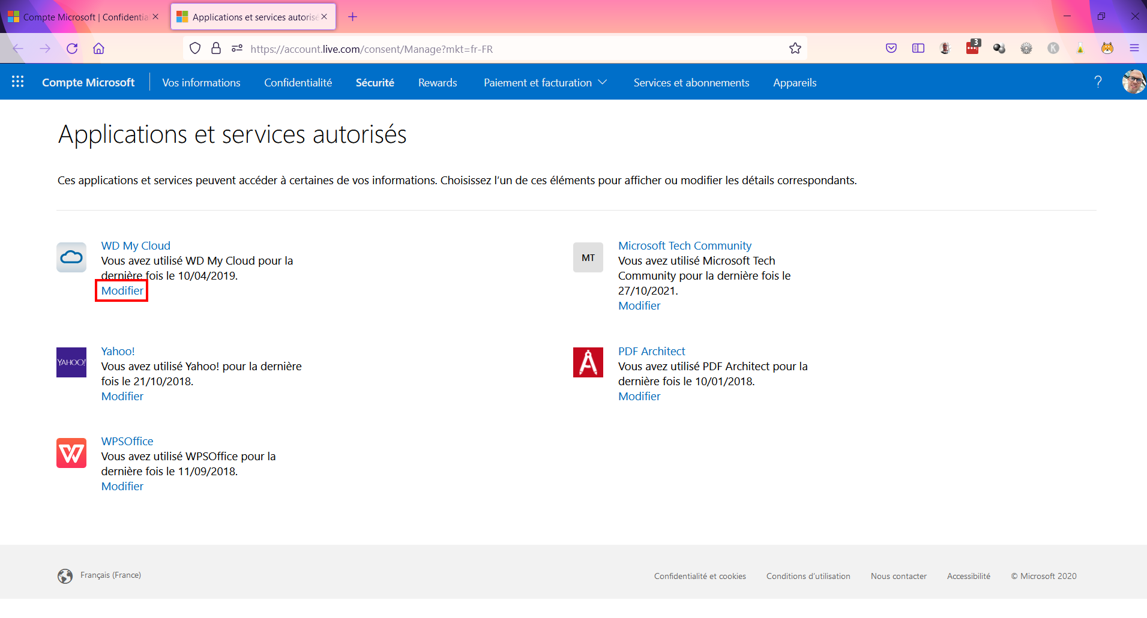Open the Yahoo! title link
This screenshot has height=618, width=1147.
pyautogui.click(x=118, y=351)
